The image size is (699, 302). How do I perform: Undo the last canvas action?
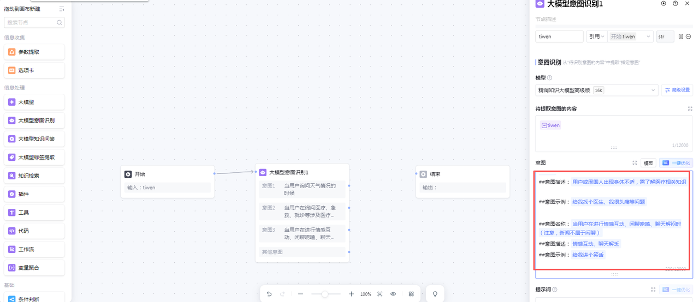click(269, 294)
